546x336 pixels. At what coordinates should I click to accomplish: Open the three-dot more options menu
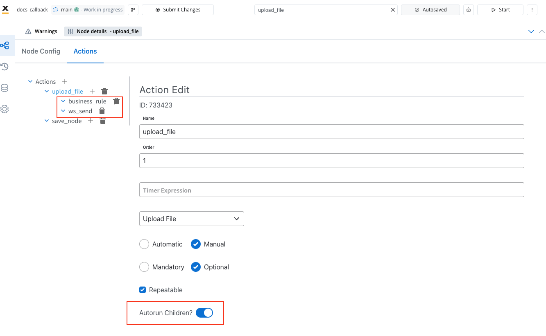pos(532,10)
